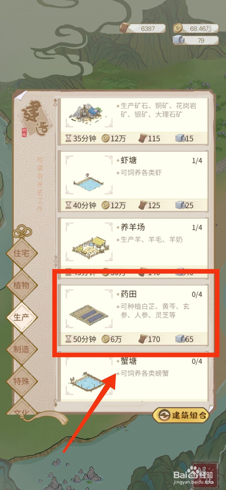Screen dimensions: 226x490
Task: Tap the stone block resource icon
Action: pos(178,40)
